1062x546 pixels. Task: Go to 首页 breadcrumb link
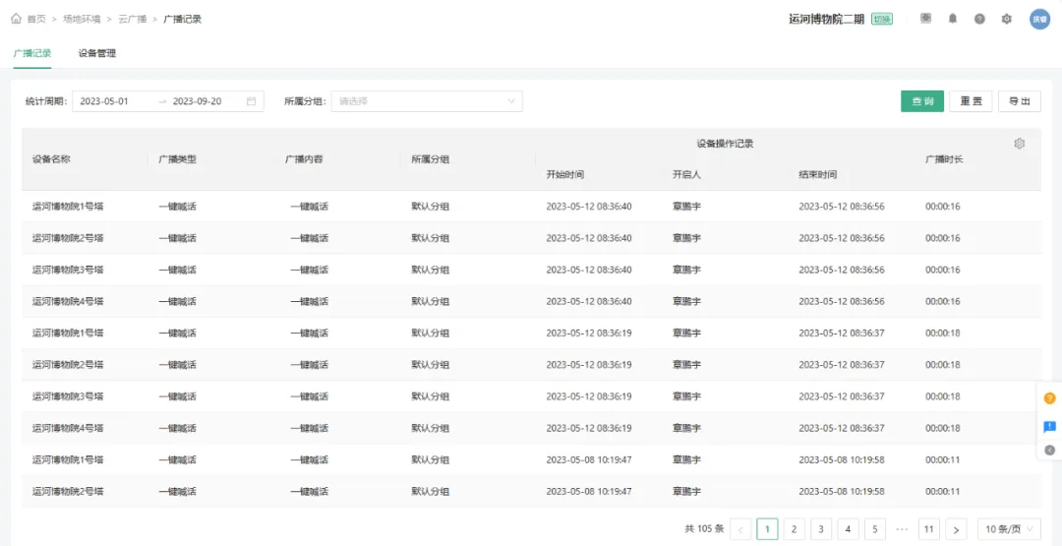coord(36,19)
